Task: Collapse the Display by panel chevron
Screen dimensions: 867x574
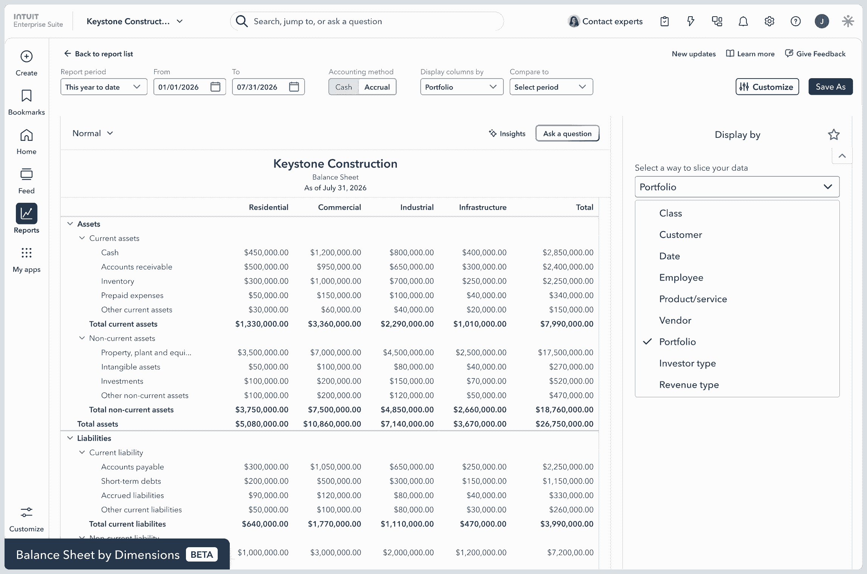Action: pyautogui.click(x=842, y=156)
